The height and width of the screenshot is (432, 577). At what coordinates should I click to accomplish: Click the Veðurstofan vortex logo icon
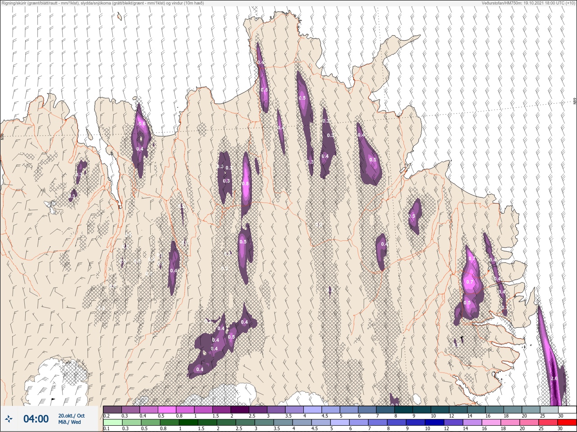pos(8,419)
